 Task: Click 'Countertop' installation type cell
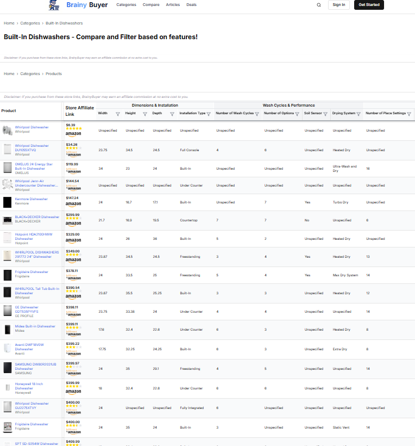pyautogui.click(x=188, y=220)
